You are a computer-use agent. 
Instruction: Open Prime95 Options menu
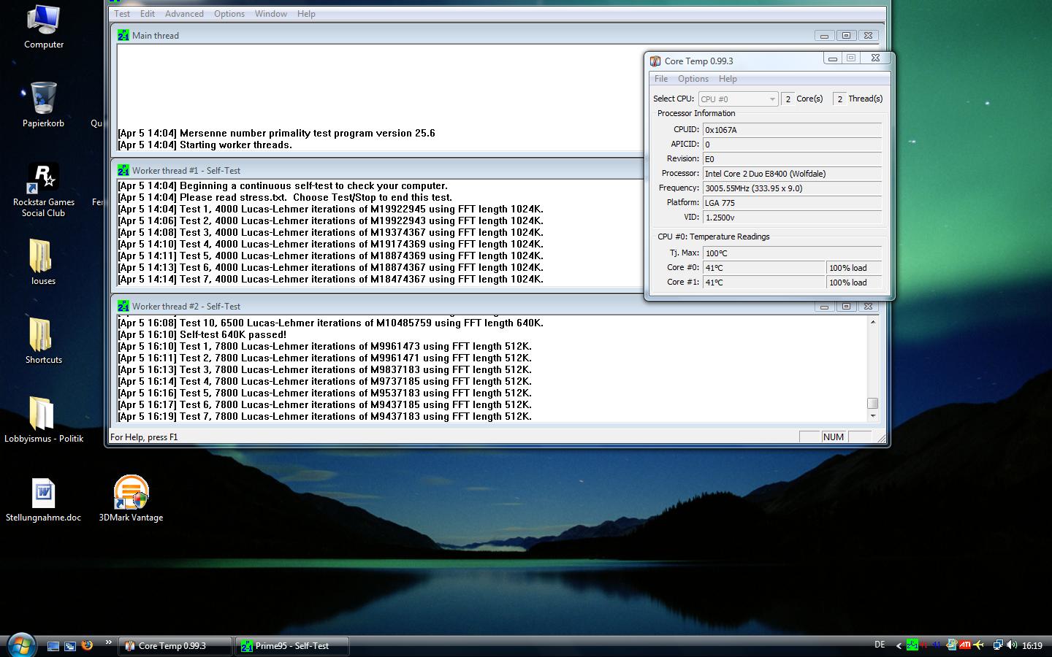click(229, 14)
